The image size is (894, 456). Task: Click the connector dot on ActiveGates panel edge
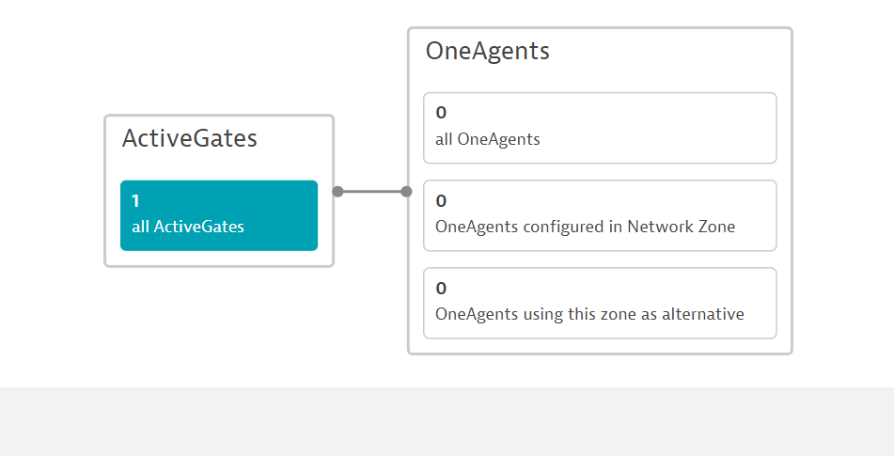click(338, 192)
